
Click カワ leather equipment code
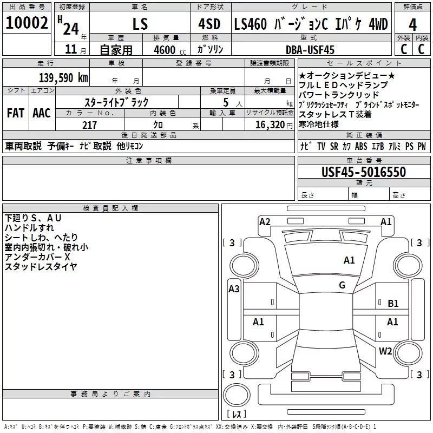[347, 146]
